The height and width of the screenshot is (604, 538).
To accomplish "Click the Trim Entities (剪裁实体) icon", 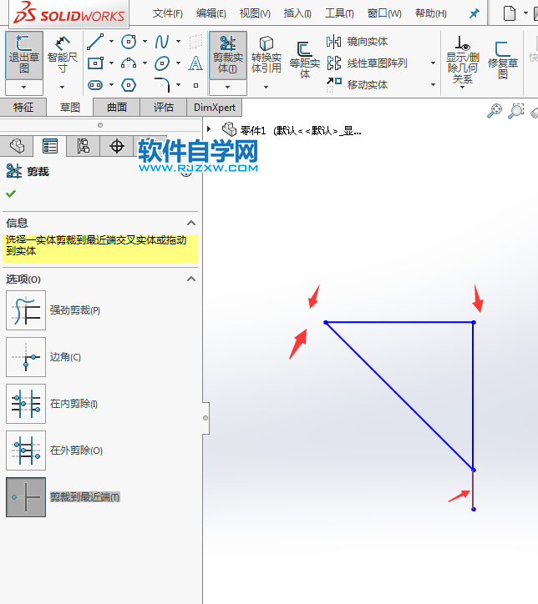I will click(227, 55).
